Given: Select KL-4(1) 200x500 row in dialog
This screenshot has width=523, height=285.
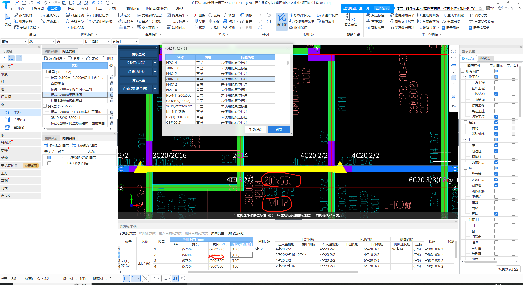Looking at the screenshot, I should [x=220, y=95].
